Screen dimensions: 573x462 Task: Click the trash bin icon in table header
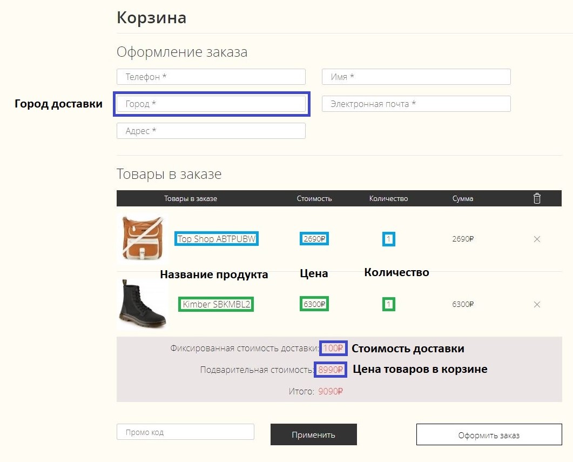pyautogui.click(x=537, y=198)
